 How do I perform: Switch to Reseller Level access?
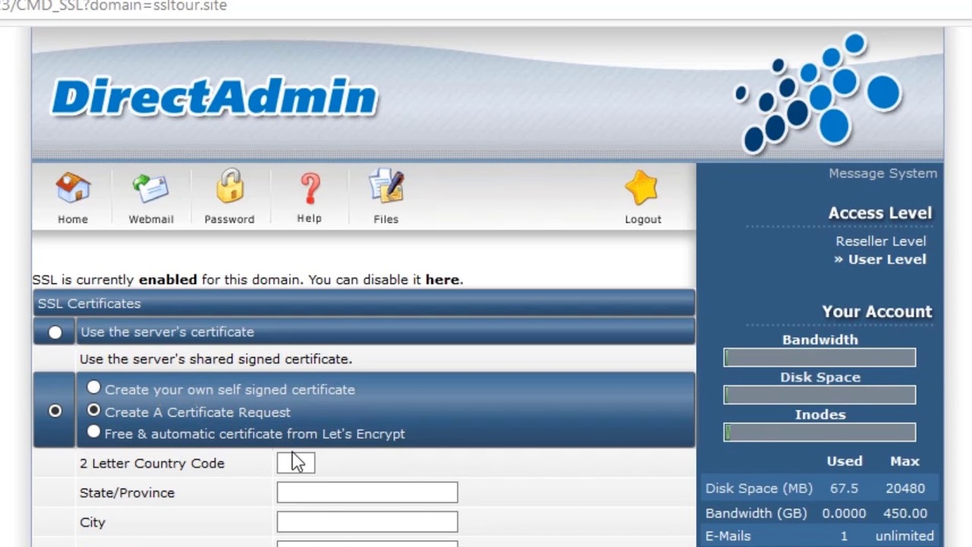pyautogui.click(x=881, y=241)
